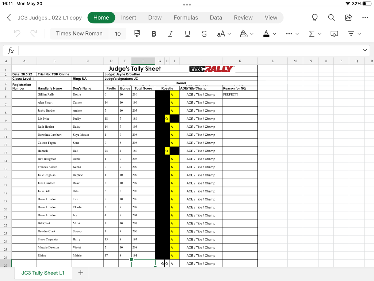The image size is (374, 281).
Task: Switch to the Insert tab
Action: (x=128, y=18)
